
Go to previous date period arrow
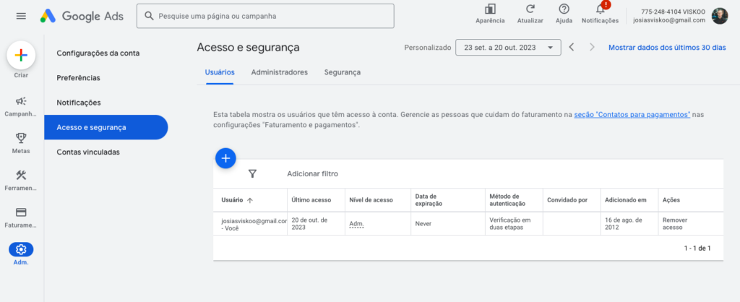(x=572, y=47)
